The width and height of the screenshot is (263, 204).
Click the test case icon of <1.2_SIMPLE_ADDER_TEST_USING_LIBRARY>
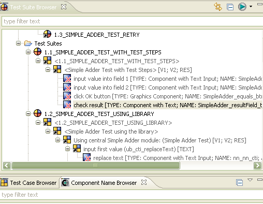click(x=47, y=122)
